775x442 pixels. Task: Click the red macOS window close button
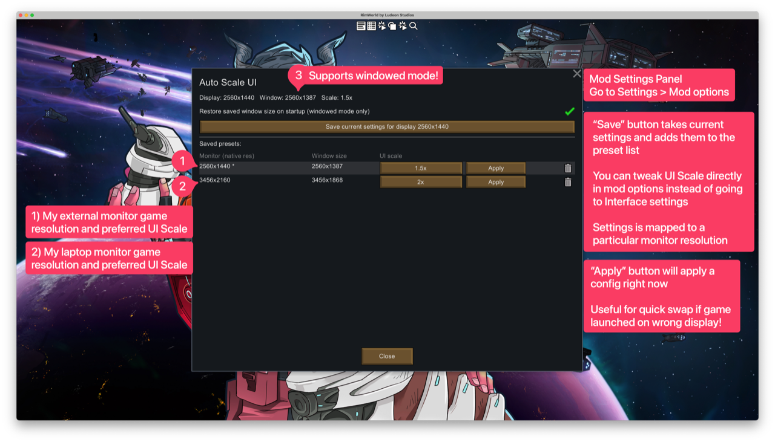pyautogui.click(x=19, y=15)
